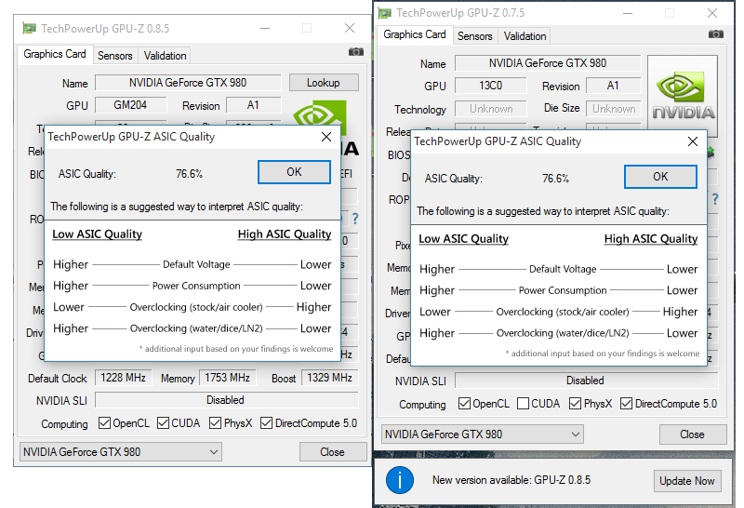Click NVIDIA SLI Disabled field in GPU-Z 0.8.5
Viewport: 744px width, 508px height.
pos(226,400)
